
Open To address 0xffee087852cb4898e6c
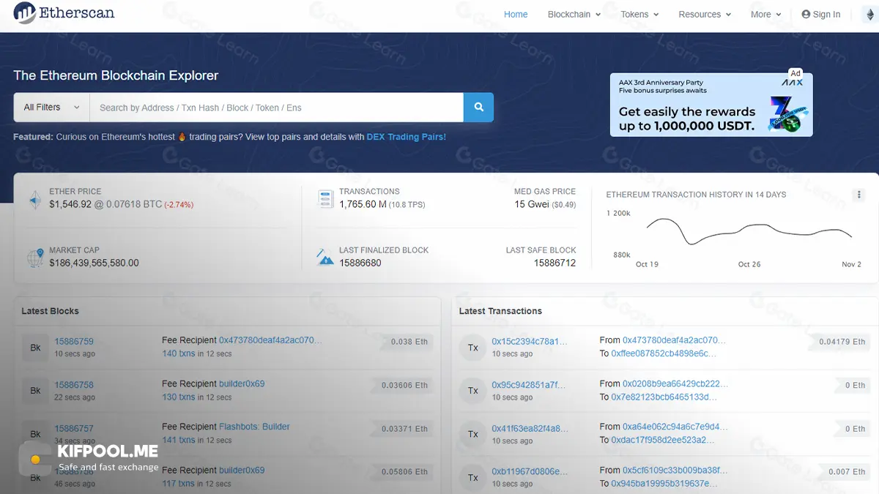664,353
